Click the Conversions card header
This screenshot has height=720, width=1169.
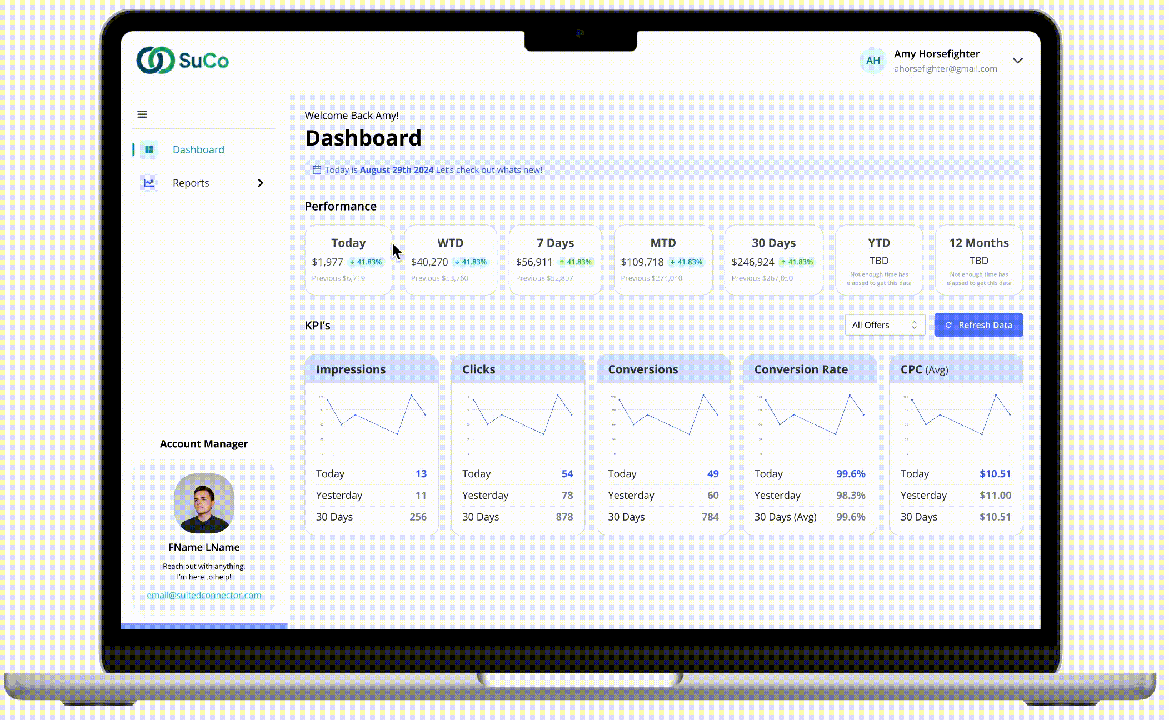pyautogui.click(x=663, y=369)
